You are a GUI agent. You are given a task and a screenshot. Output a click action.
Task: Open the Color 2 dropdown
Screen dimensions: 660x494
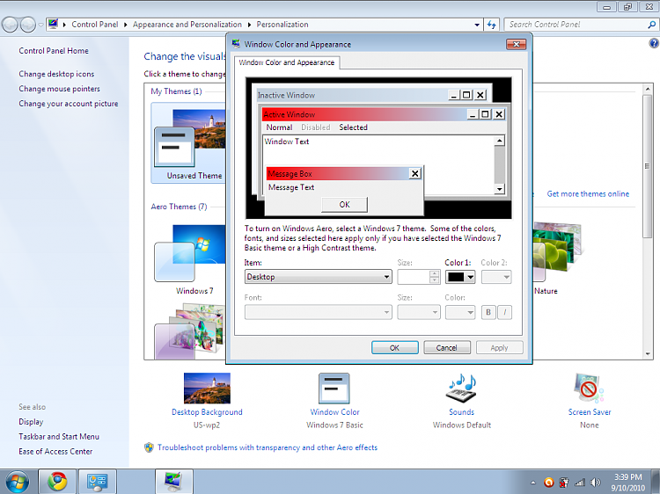tap(496, 277)
